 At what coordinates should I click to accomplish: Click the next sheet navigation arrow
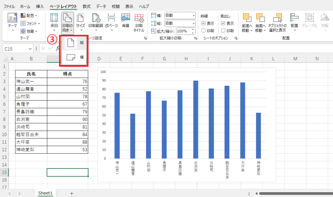tap(19, 193)
